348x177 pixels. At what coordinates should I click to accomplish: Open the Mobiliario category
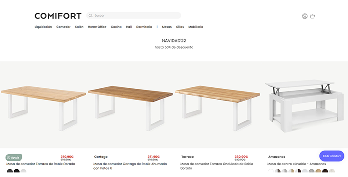click(x=196, y=27)
